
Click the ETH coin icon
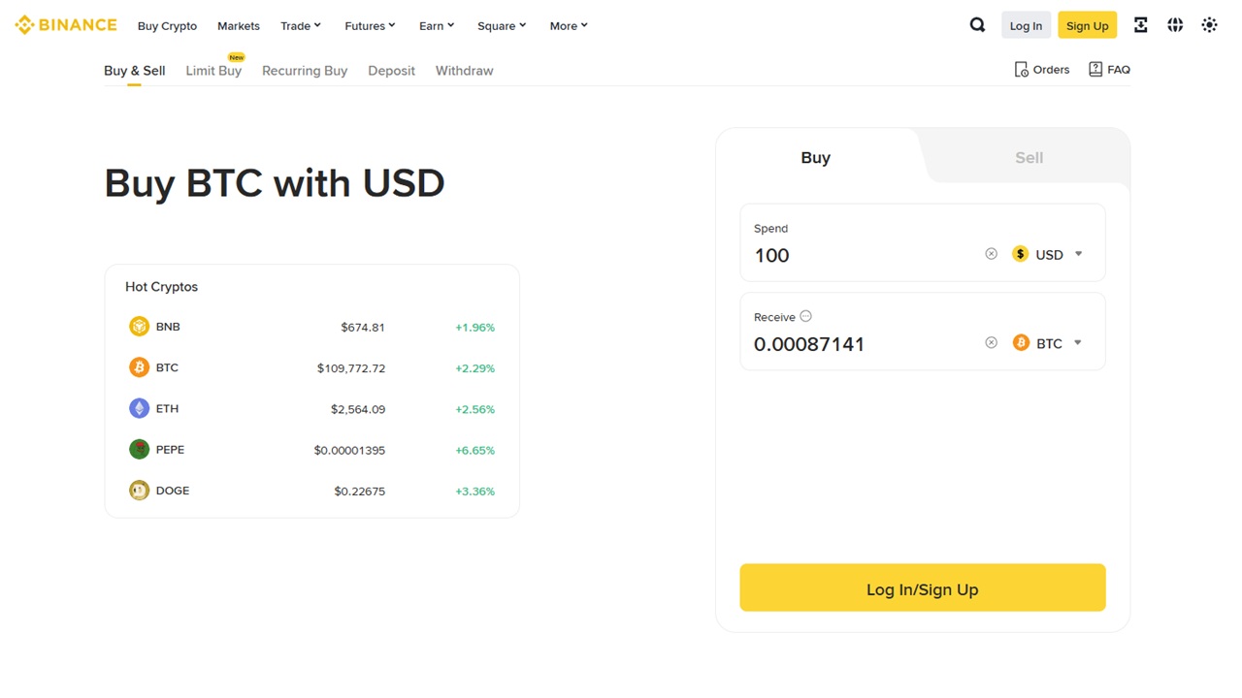click(x=139, y=408)
